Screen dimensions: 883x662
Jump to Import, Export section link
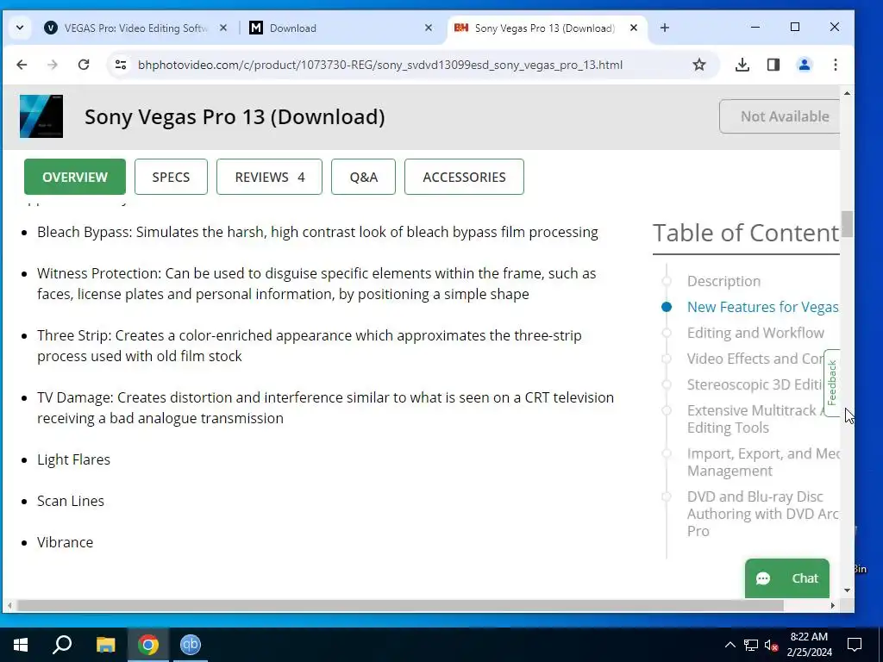coord(762,462)
